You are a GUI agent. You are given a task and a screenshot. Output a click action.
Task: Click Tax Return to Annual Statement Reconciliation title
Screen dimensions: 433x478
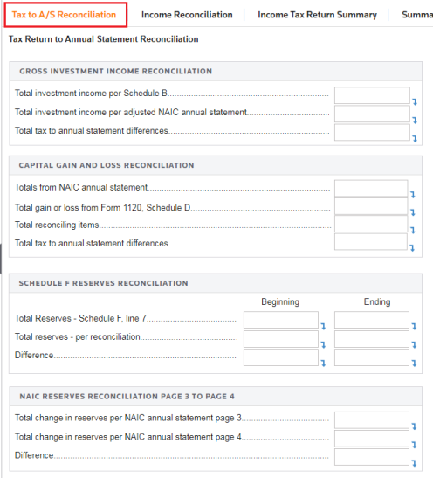pyautogui.click(x=104, y=39)
